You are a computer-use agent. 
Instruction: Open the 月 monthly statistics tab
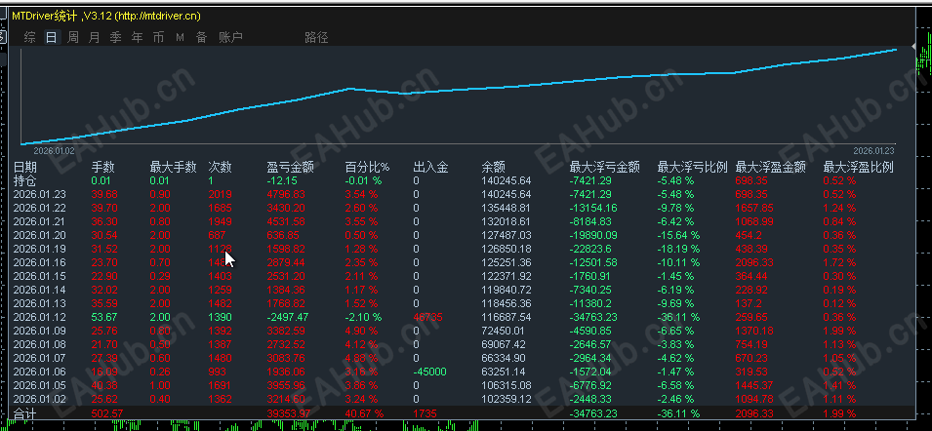(94, 37)
